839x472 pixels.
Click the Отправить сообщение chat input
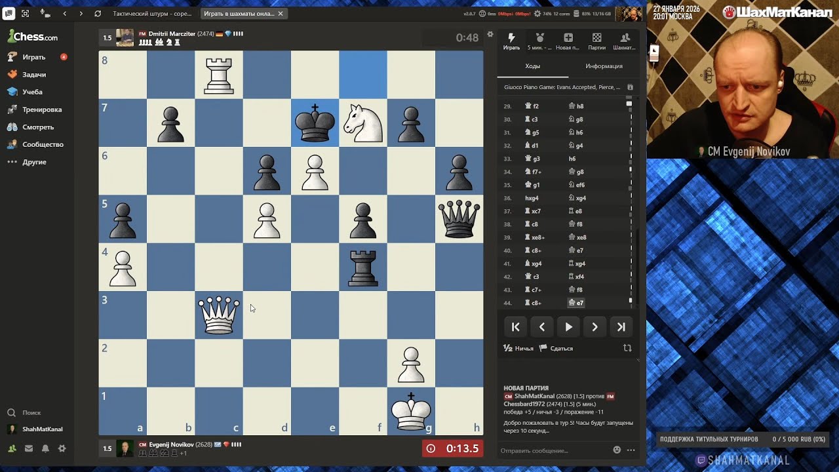point(554,450)
